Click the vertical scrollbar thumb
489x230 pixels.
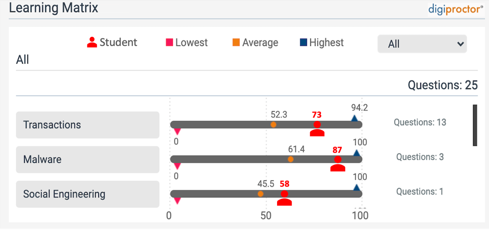click(475, 125)
